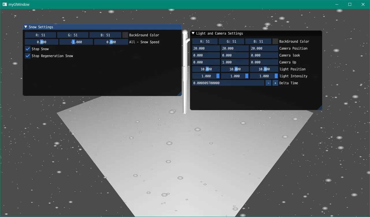
Task: Click the third Camera Up field
Action: click(264, 62)
